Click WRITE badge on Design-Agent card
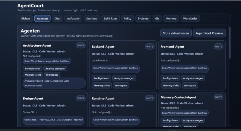The height and width of the screenshot is (131, 241). pos(80,98)
